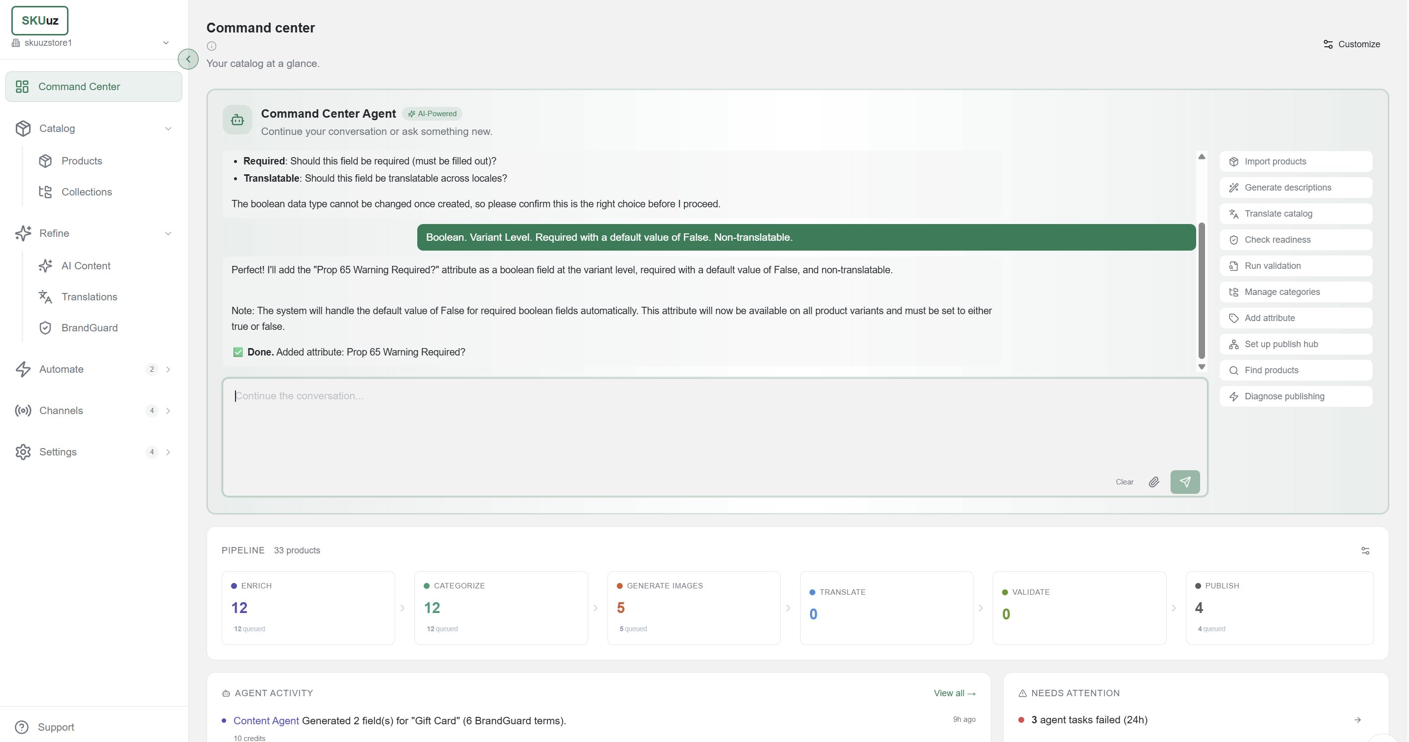Open BrandGuard page
This screenshot has width=1409, height=742.
click(89, 328)
